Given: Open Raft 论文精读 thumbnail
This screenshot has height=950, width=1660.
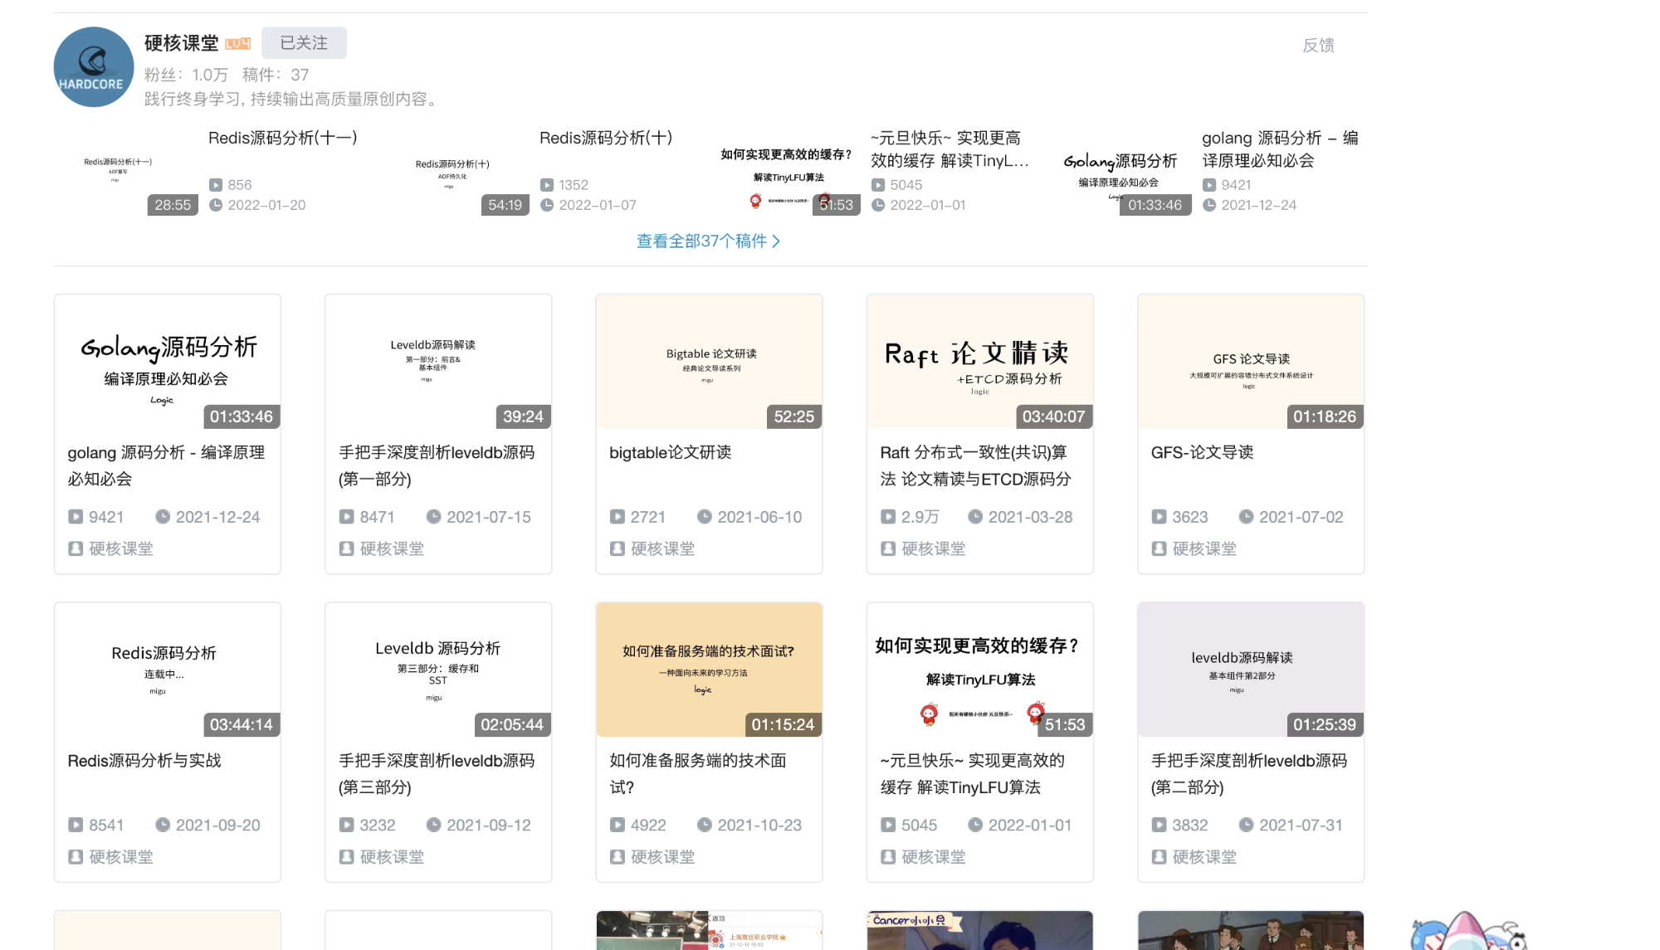Looking at the screenshot, I should pos(980,363).
